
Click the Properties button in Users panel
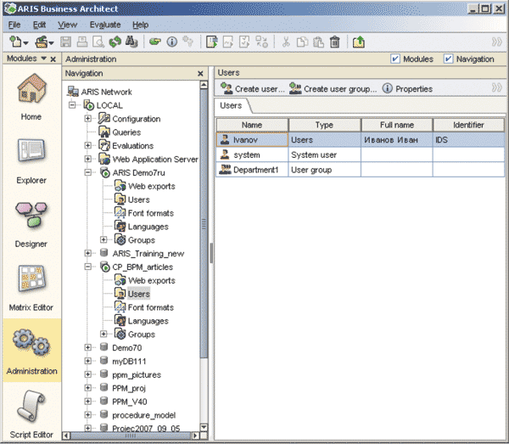pyautogui.click(x=407, y=88)
